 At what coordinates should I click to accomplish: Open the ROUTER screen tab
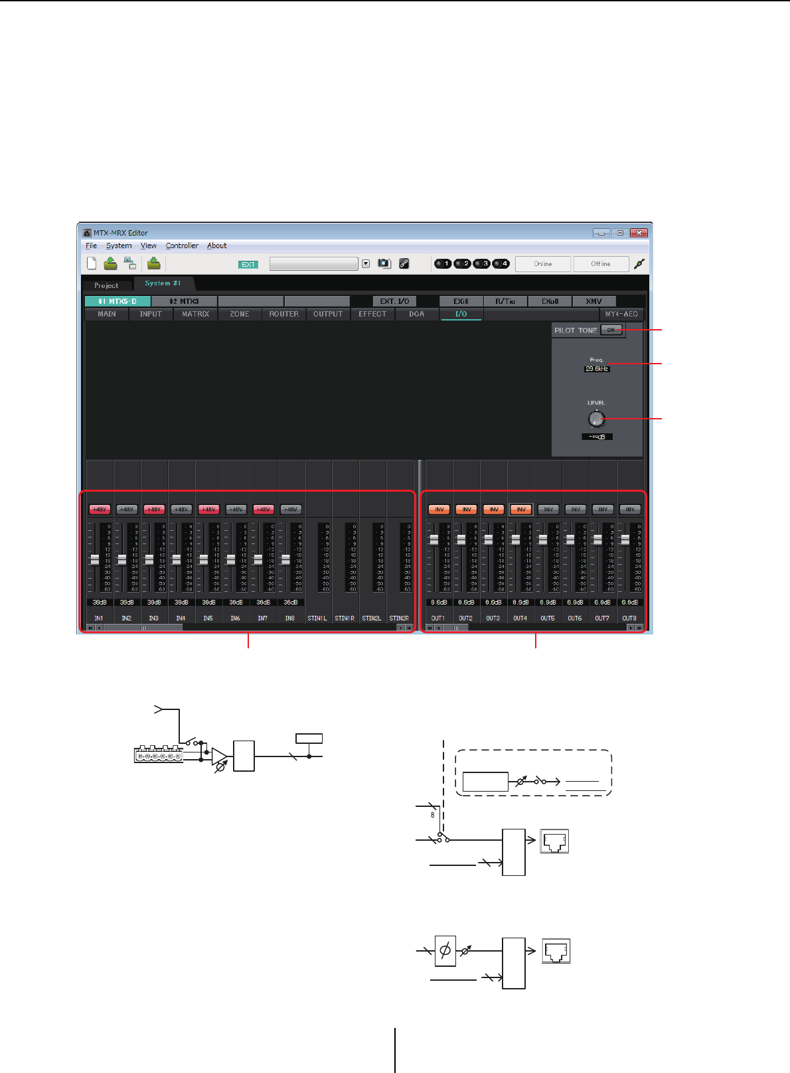pyautogui.click(x=284, y=314)
